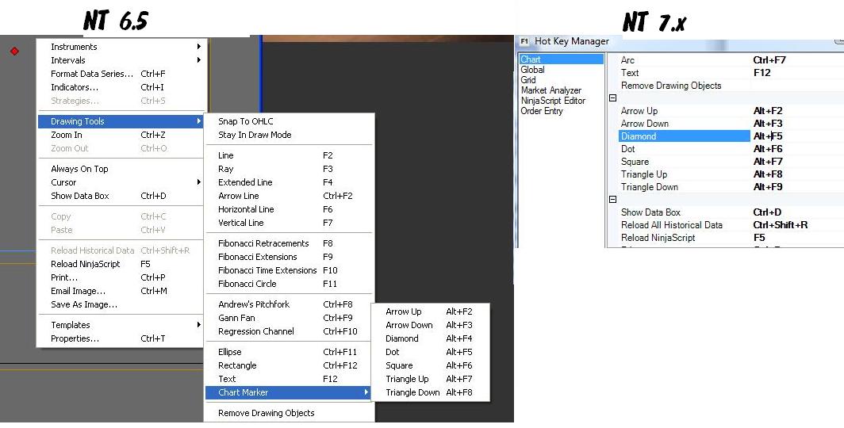The width and height of the screenshot is (844, 428).
Task: Select Fibonacci Retracements tool
Action: pos(290,243)
